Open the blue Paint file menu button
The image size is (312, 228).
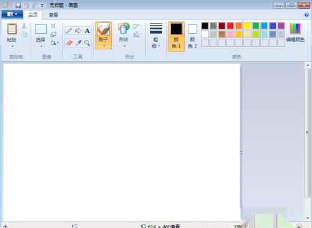[x=12, y=14]
